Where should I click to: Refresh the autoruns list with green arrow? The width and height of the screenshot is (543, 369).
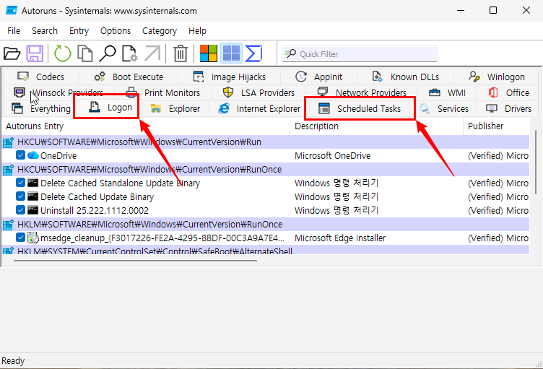[x=63, y=53]
